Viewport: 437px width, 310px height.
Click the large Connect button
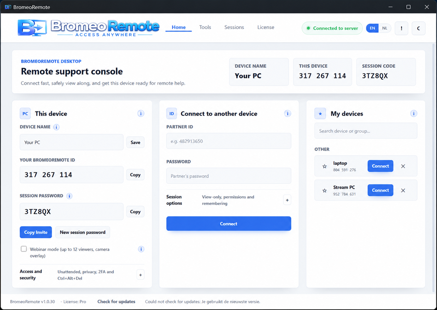coord(229,223)
